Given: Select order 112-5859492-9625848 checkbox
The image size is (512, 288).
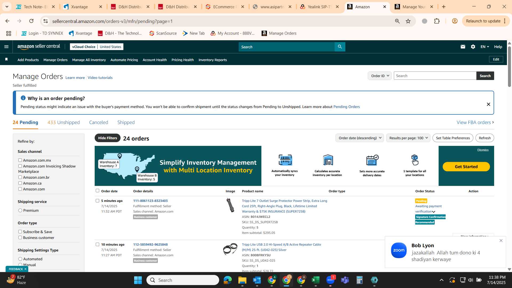Looking at the screenshot, I should [97, 244].
